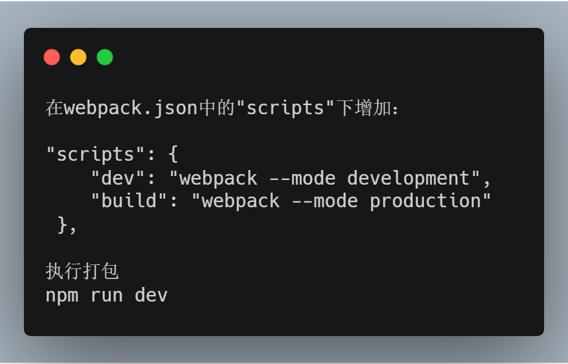Click the "scripts" key that opens the object
The image size is (568, 364).
90,155
